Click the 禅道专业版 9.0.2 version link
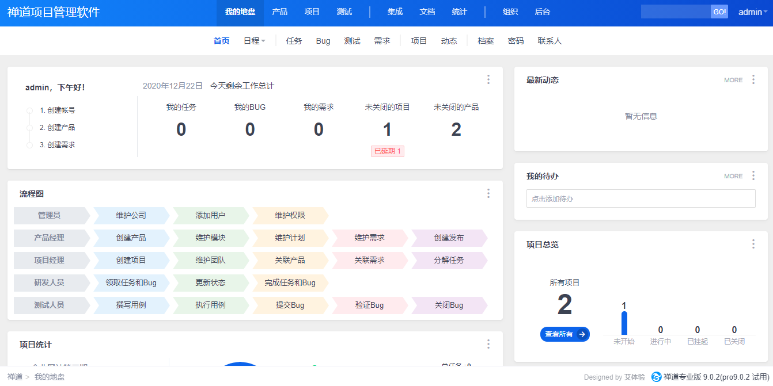The image size is (773, 386). (715, 377)
